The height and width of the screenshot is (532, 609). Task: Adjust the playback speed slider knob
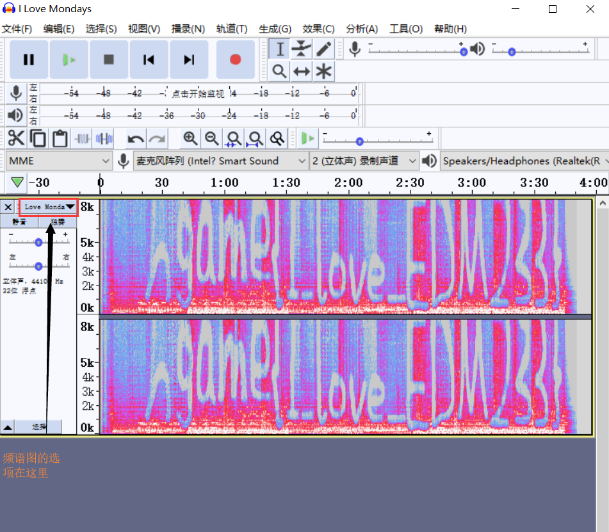pos(360,141)
